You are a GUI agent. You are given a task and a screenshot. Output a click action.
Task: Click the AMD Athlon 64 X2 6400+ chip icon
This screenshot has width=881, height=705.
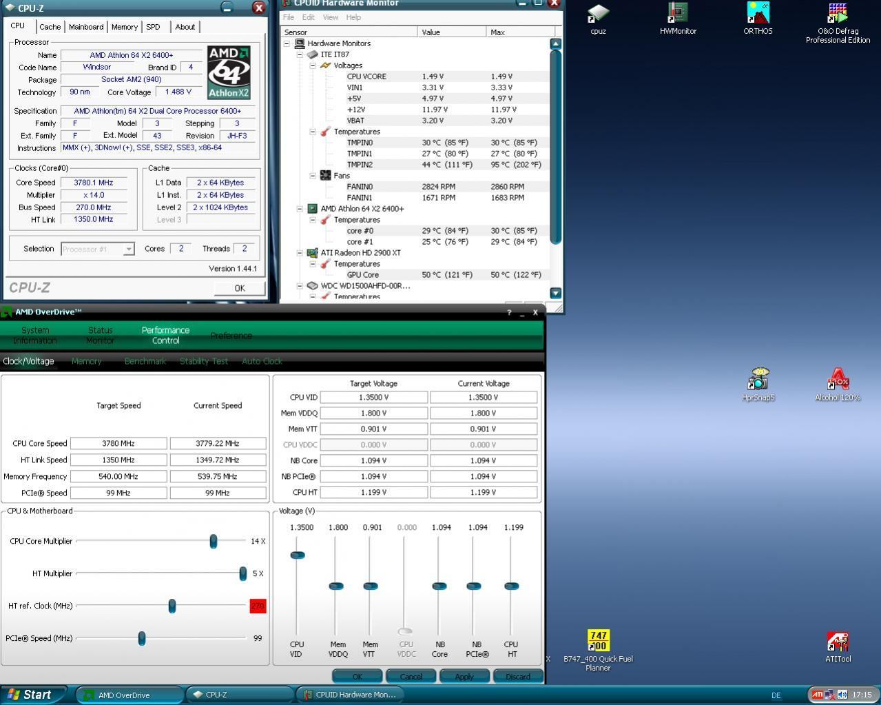point(313,209)
